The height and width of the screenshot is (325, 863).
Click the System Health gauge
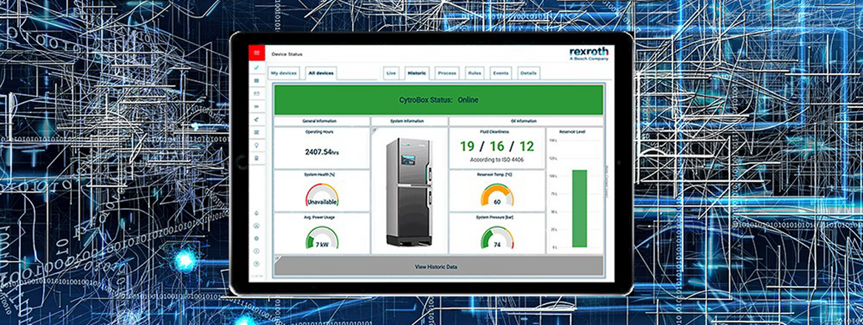coord(322,194)
